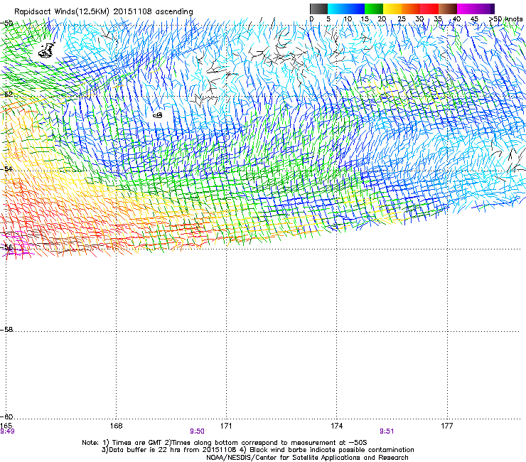Screen dimensions: 526x462
Task: Click longitude label 171
Action: 226,426
